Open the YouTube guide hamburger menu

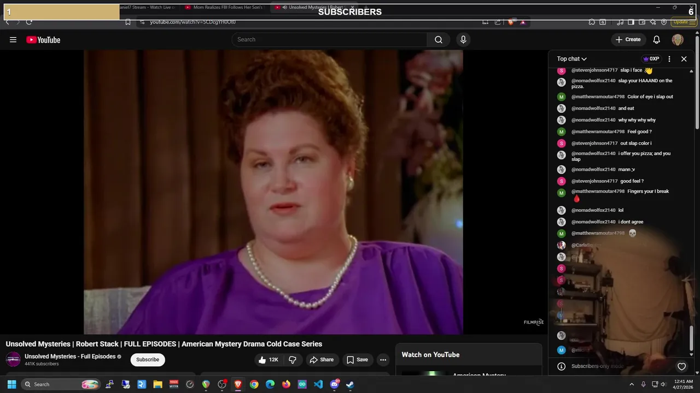[13, 39]
